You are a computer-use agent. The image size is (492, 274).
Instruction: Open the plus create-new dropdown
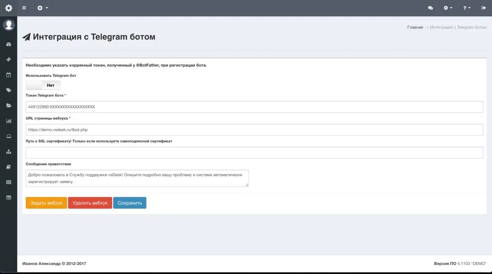(x=43, y=8)
